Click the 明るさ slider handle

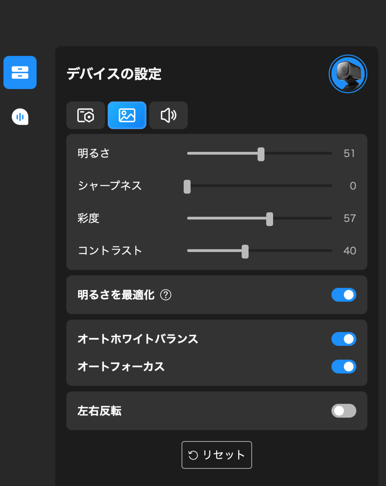pos(261,154)
